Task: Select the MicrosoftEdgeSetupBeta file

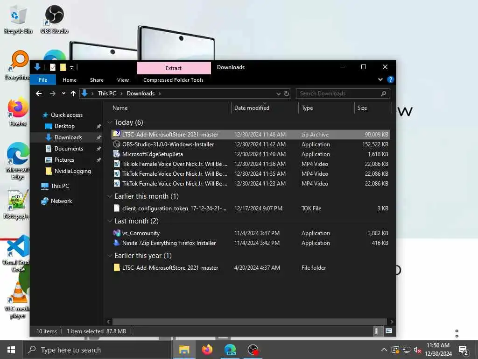Action: point(250,154)
